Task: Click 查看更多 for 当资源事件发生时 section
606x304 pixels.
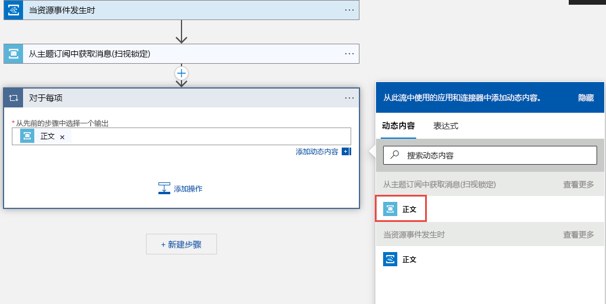Action: tap(579, 234)
